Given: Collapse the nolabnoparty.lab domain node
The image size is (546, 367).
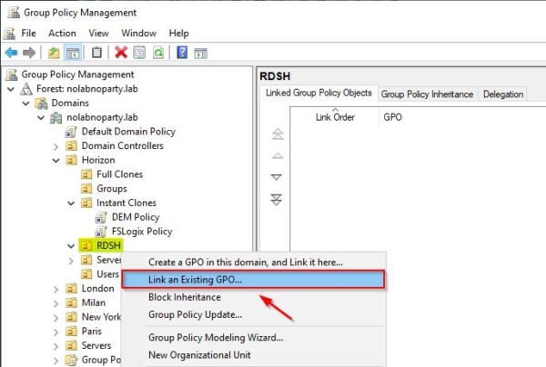Looking at the screenshot, I should point(41,117).
